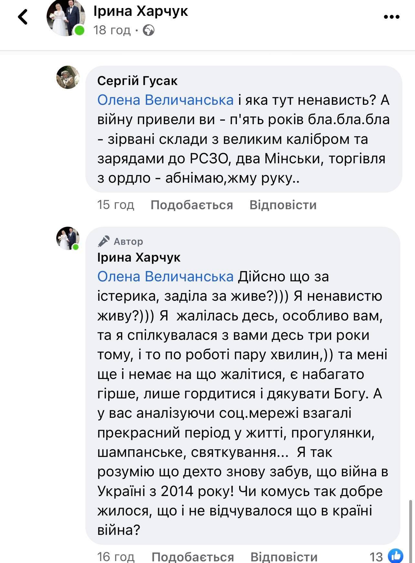Open Олена Величанська mention in Харчук's comment
Image resolution: width=415 pixels, height=563 pixels.
pyautogui.click(x=165, y=277)
